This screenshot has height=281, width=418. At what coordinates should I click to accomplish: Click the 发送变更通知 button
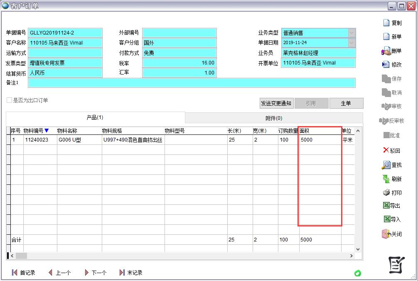click(276, 103)
